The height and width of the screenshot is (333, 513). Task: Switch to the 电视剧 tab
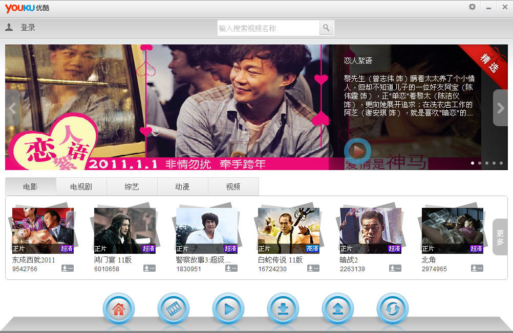(x=81, y=187)
